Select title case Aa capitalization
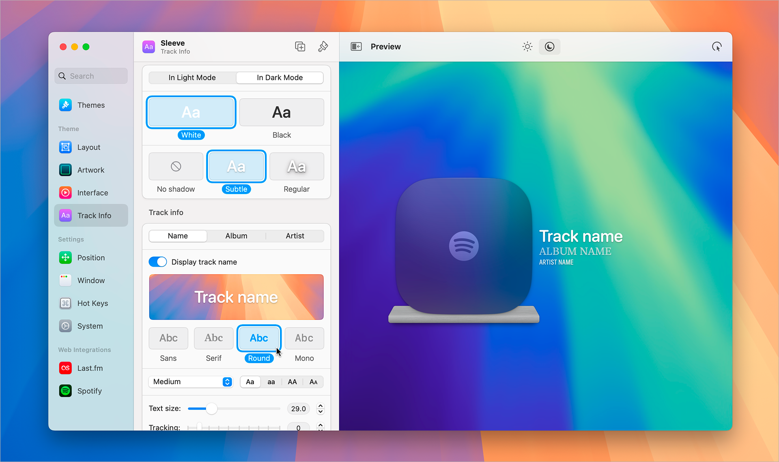 point(250,382)
